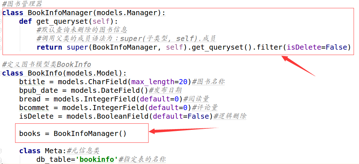Click the bread field name
The height and width of the screenshot is (164, 359).
(x=28, y=99)
